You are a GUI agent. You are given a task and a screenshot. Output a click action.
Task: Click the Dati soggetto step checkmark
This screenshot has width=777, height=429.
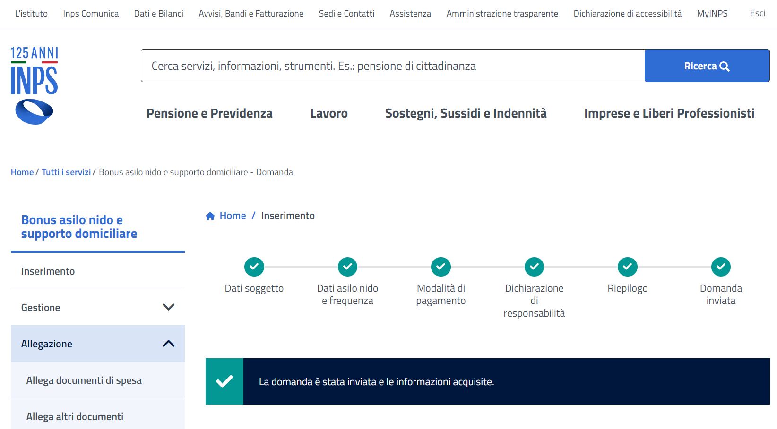(254, 267)
